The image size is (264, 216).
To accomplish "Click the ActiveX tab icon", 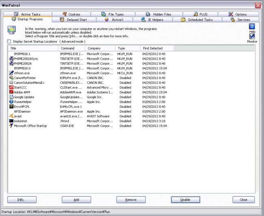I will click(106, 19).
